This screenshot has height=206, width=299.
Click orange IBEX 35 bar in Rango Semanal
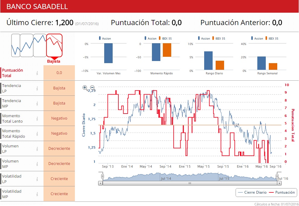pyautogui.click(x=273, y=66)
